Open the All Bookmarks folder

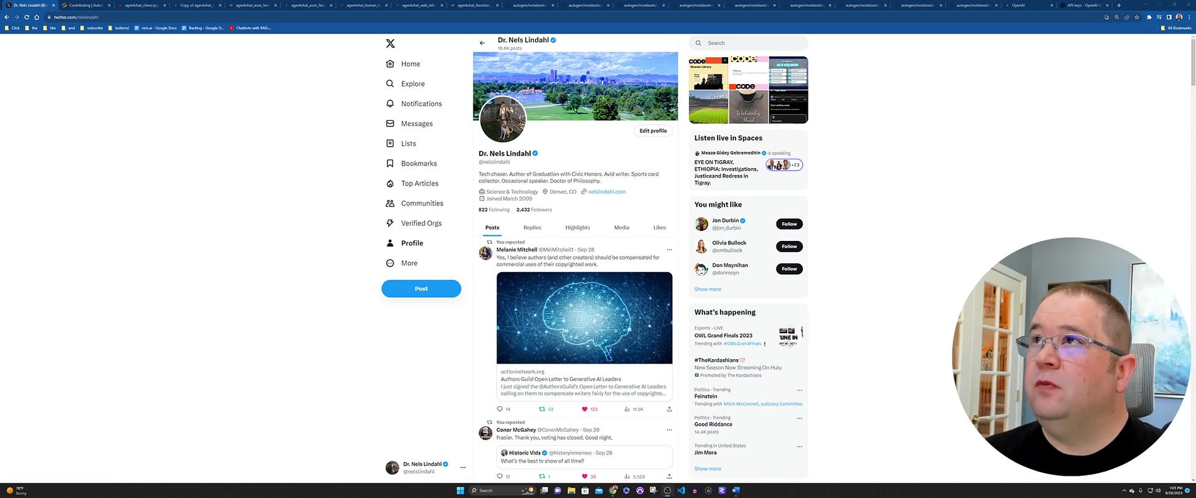coord(1176,28)
